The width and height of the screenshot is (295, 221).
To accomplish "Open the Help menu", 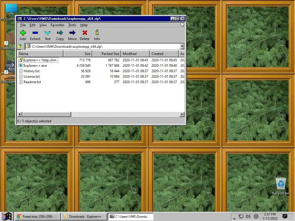I will [84, 25].
